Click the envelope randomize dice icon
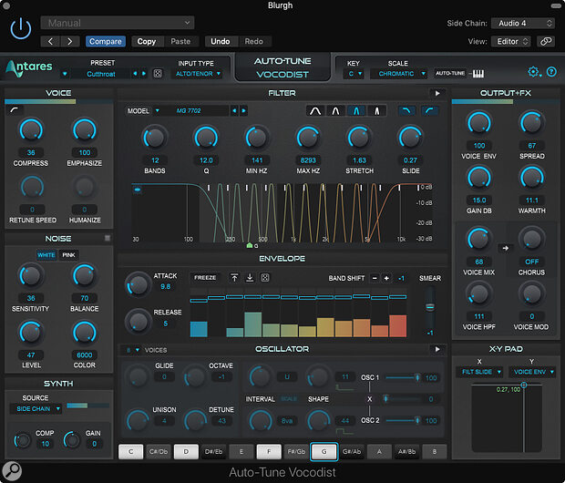Viewport: 565px width, 483px height. [265, 278]
